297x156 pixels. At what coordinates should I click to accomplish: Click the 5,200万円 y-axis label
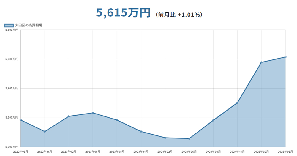click(12, 118)
